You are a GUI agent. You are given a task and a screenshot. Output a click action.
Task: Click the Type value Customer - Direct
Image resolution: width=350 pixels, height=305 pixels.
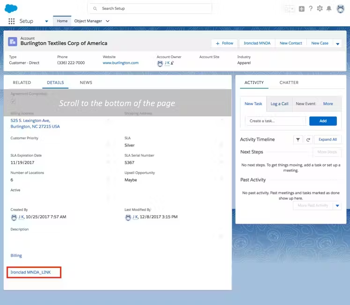point(24,63)
